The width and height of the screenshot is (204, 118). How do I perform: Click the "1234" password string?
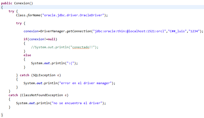coord(194,31)
